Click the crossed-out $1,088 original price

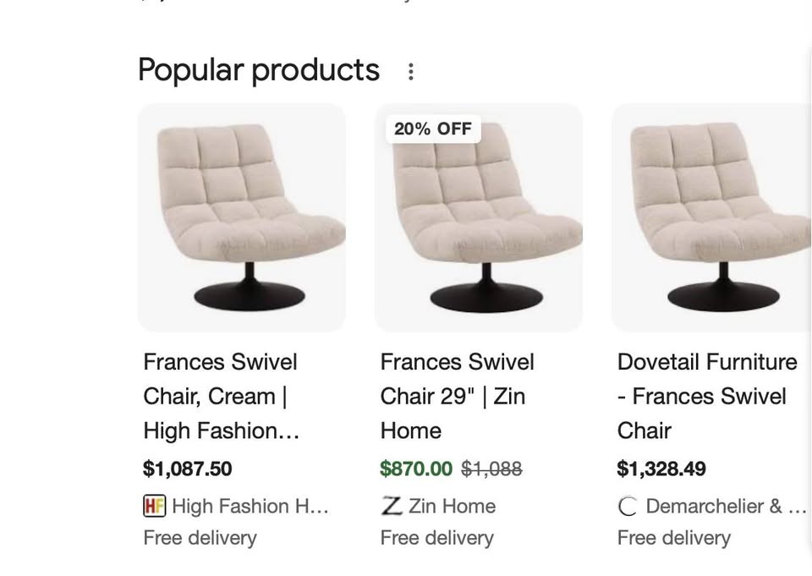coord(491,469)
